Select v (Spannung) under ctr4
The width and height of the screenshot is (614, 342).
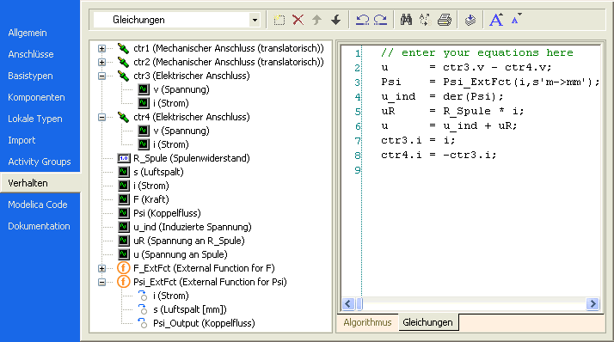[181, 131]
